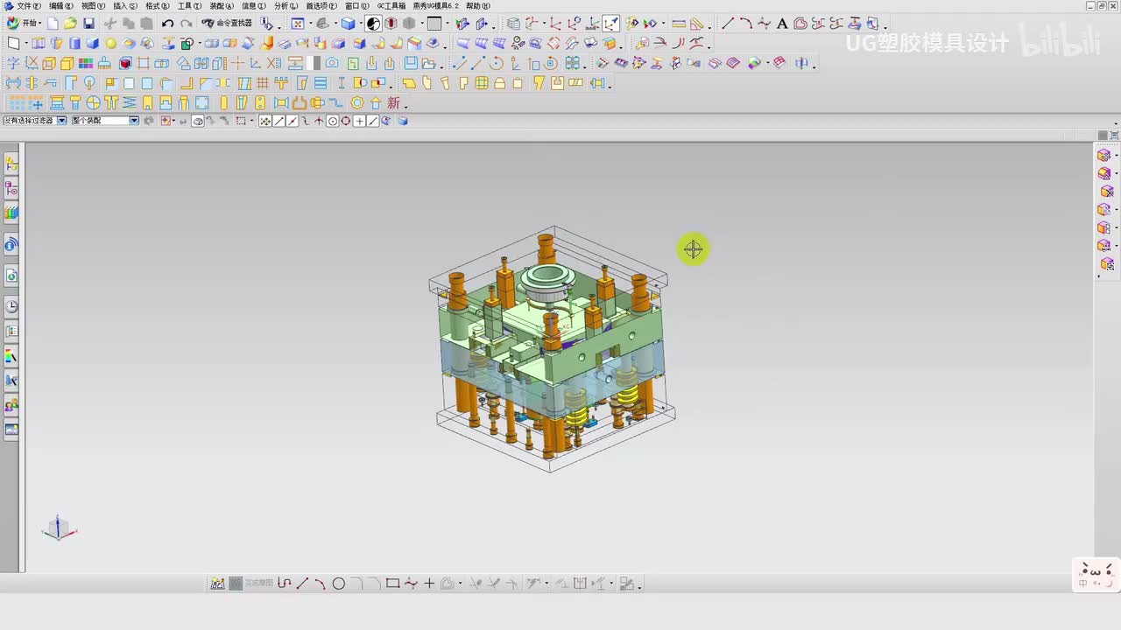The image size is (1121, 630).
Task: Select the Studio Spline tool in sketch toolbar
Action: point(411,584)
